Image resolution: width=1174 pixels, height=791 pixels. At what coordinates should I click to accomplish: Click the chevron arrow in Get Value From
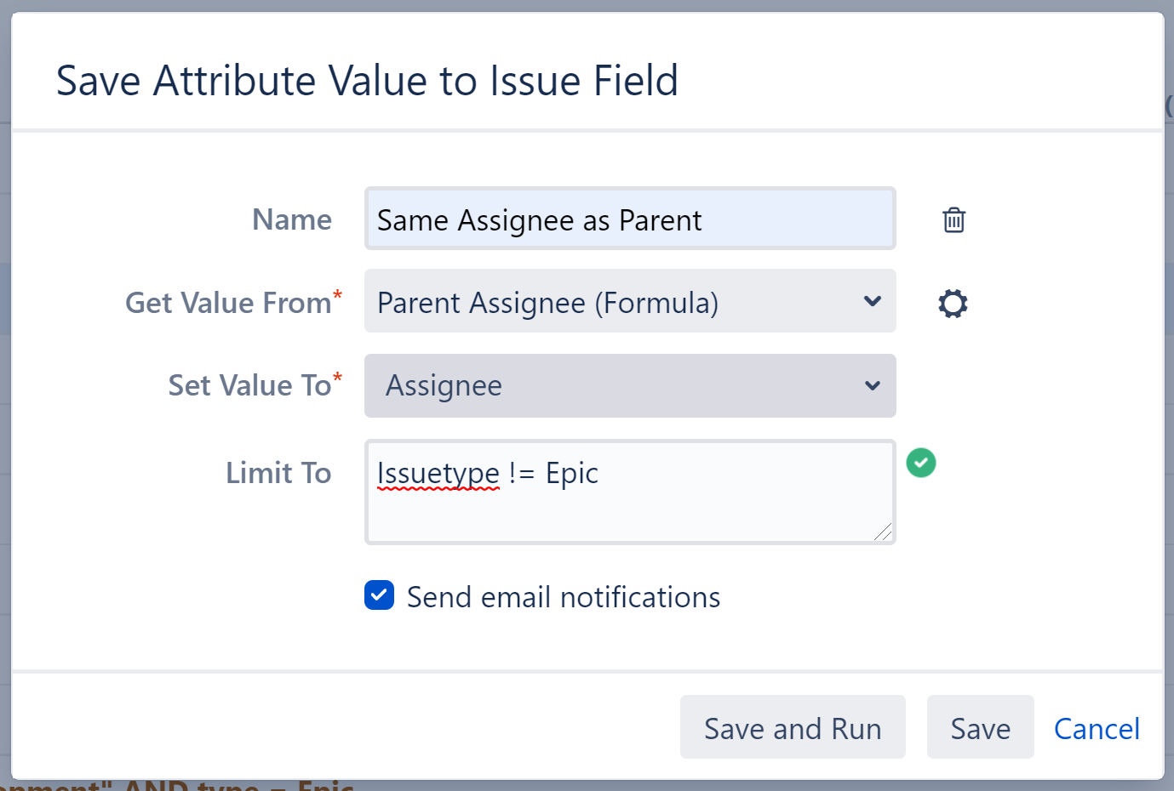872,301
